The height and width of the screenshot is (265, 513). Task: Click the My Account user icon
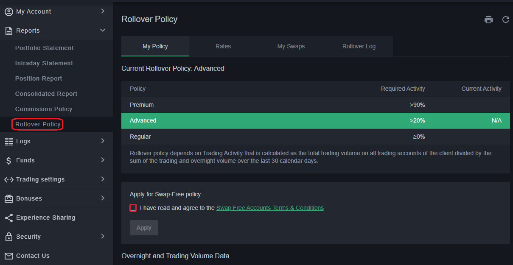8,12
